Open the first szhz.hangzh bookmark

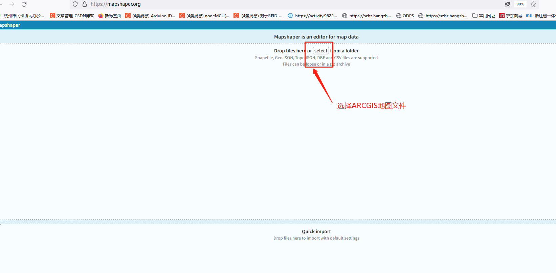366,16
